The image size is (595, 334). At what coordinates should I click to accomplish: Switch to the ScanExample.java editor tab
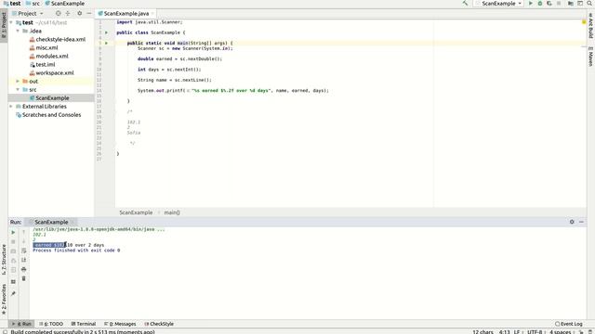tap(126, 13)
